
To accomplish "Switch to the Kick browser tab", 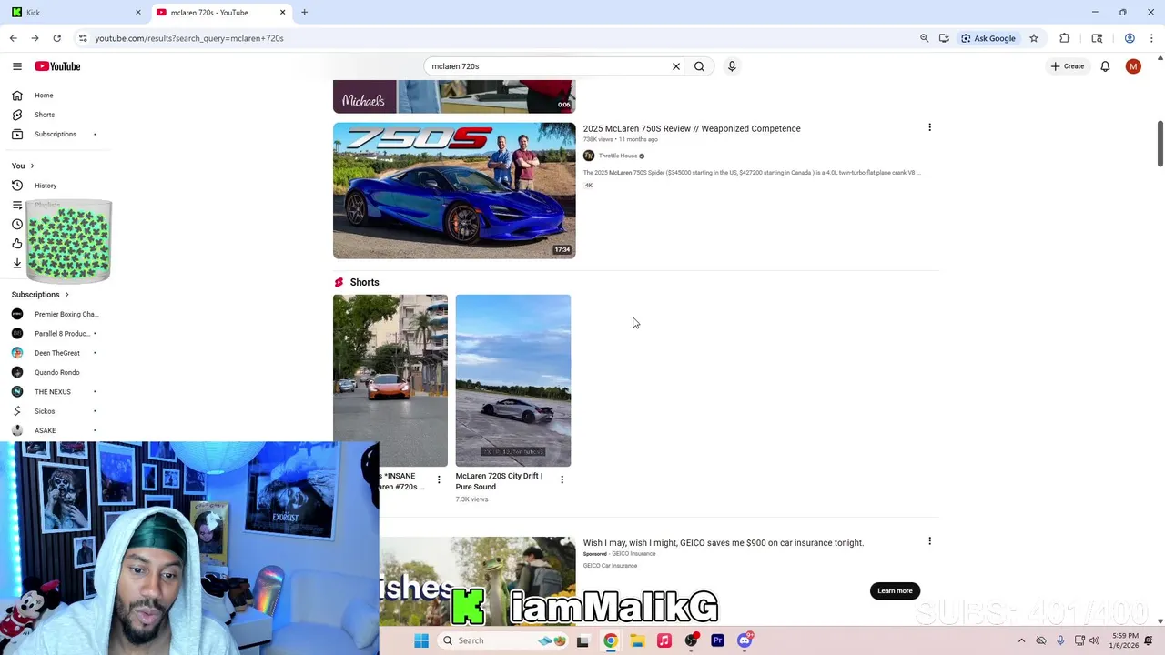I will 73,13.
